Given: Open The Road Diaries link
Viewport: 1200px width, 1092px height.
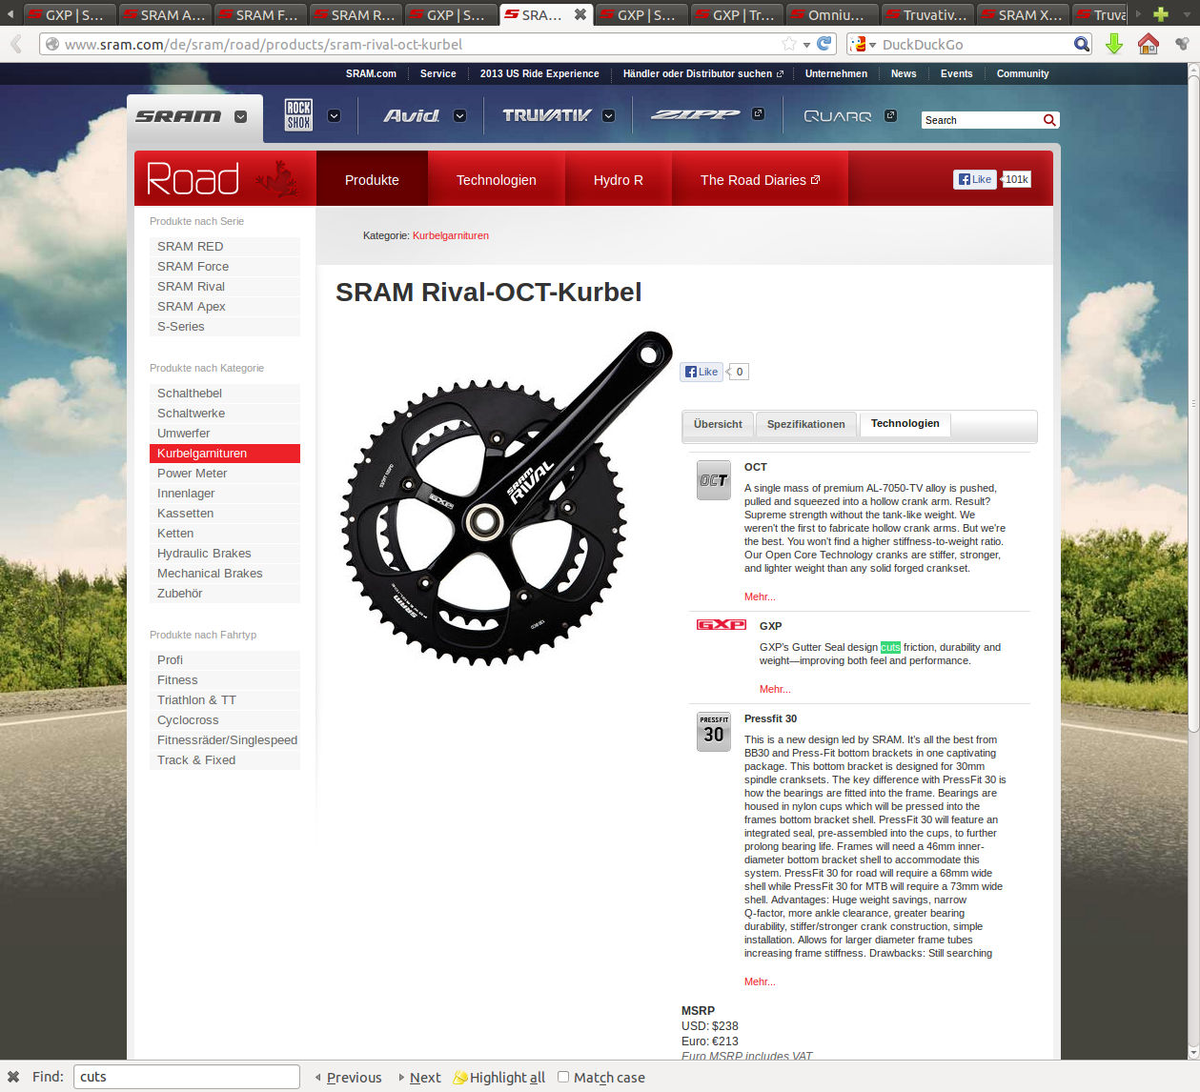Looking at the screenshot, I should click(x=760, y=180).
